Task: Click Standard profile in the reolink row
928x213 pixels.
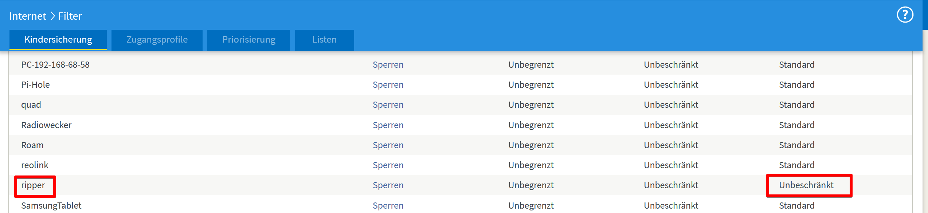Action: tap(797, 165)
